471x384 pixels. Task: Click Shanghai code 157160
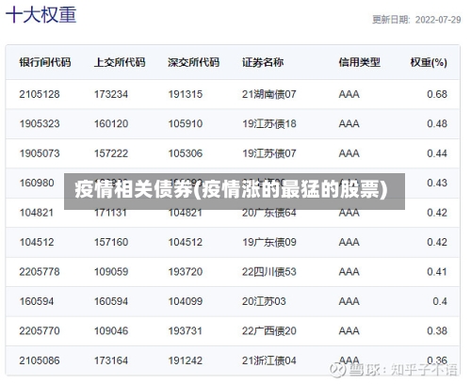(x=111, y=242)
